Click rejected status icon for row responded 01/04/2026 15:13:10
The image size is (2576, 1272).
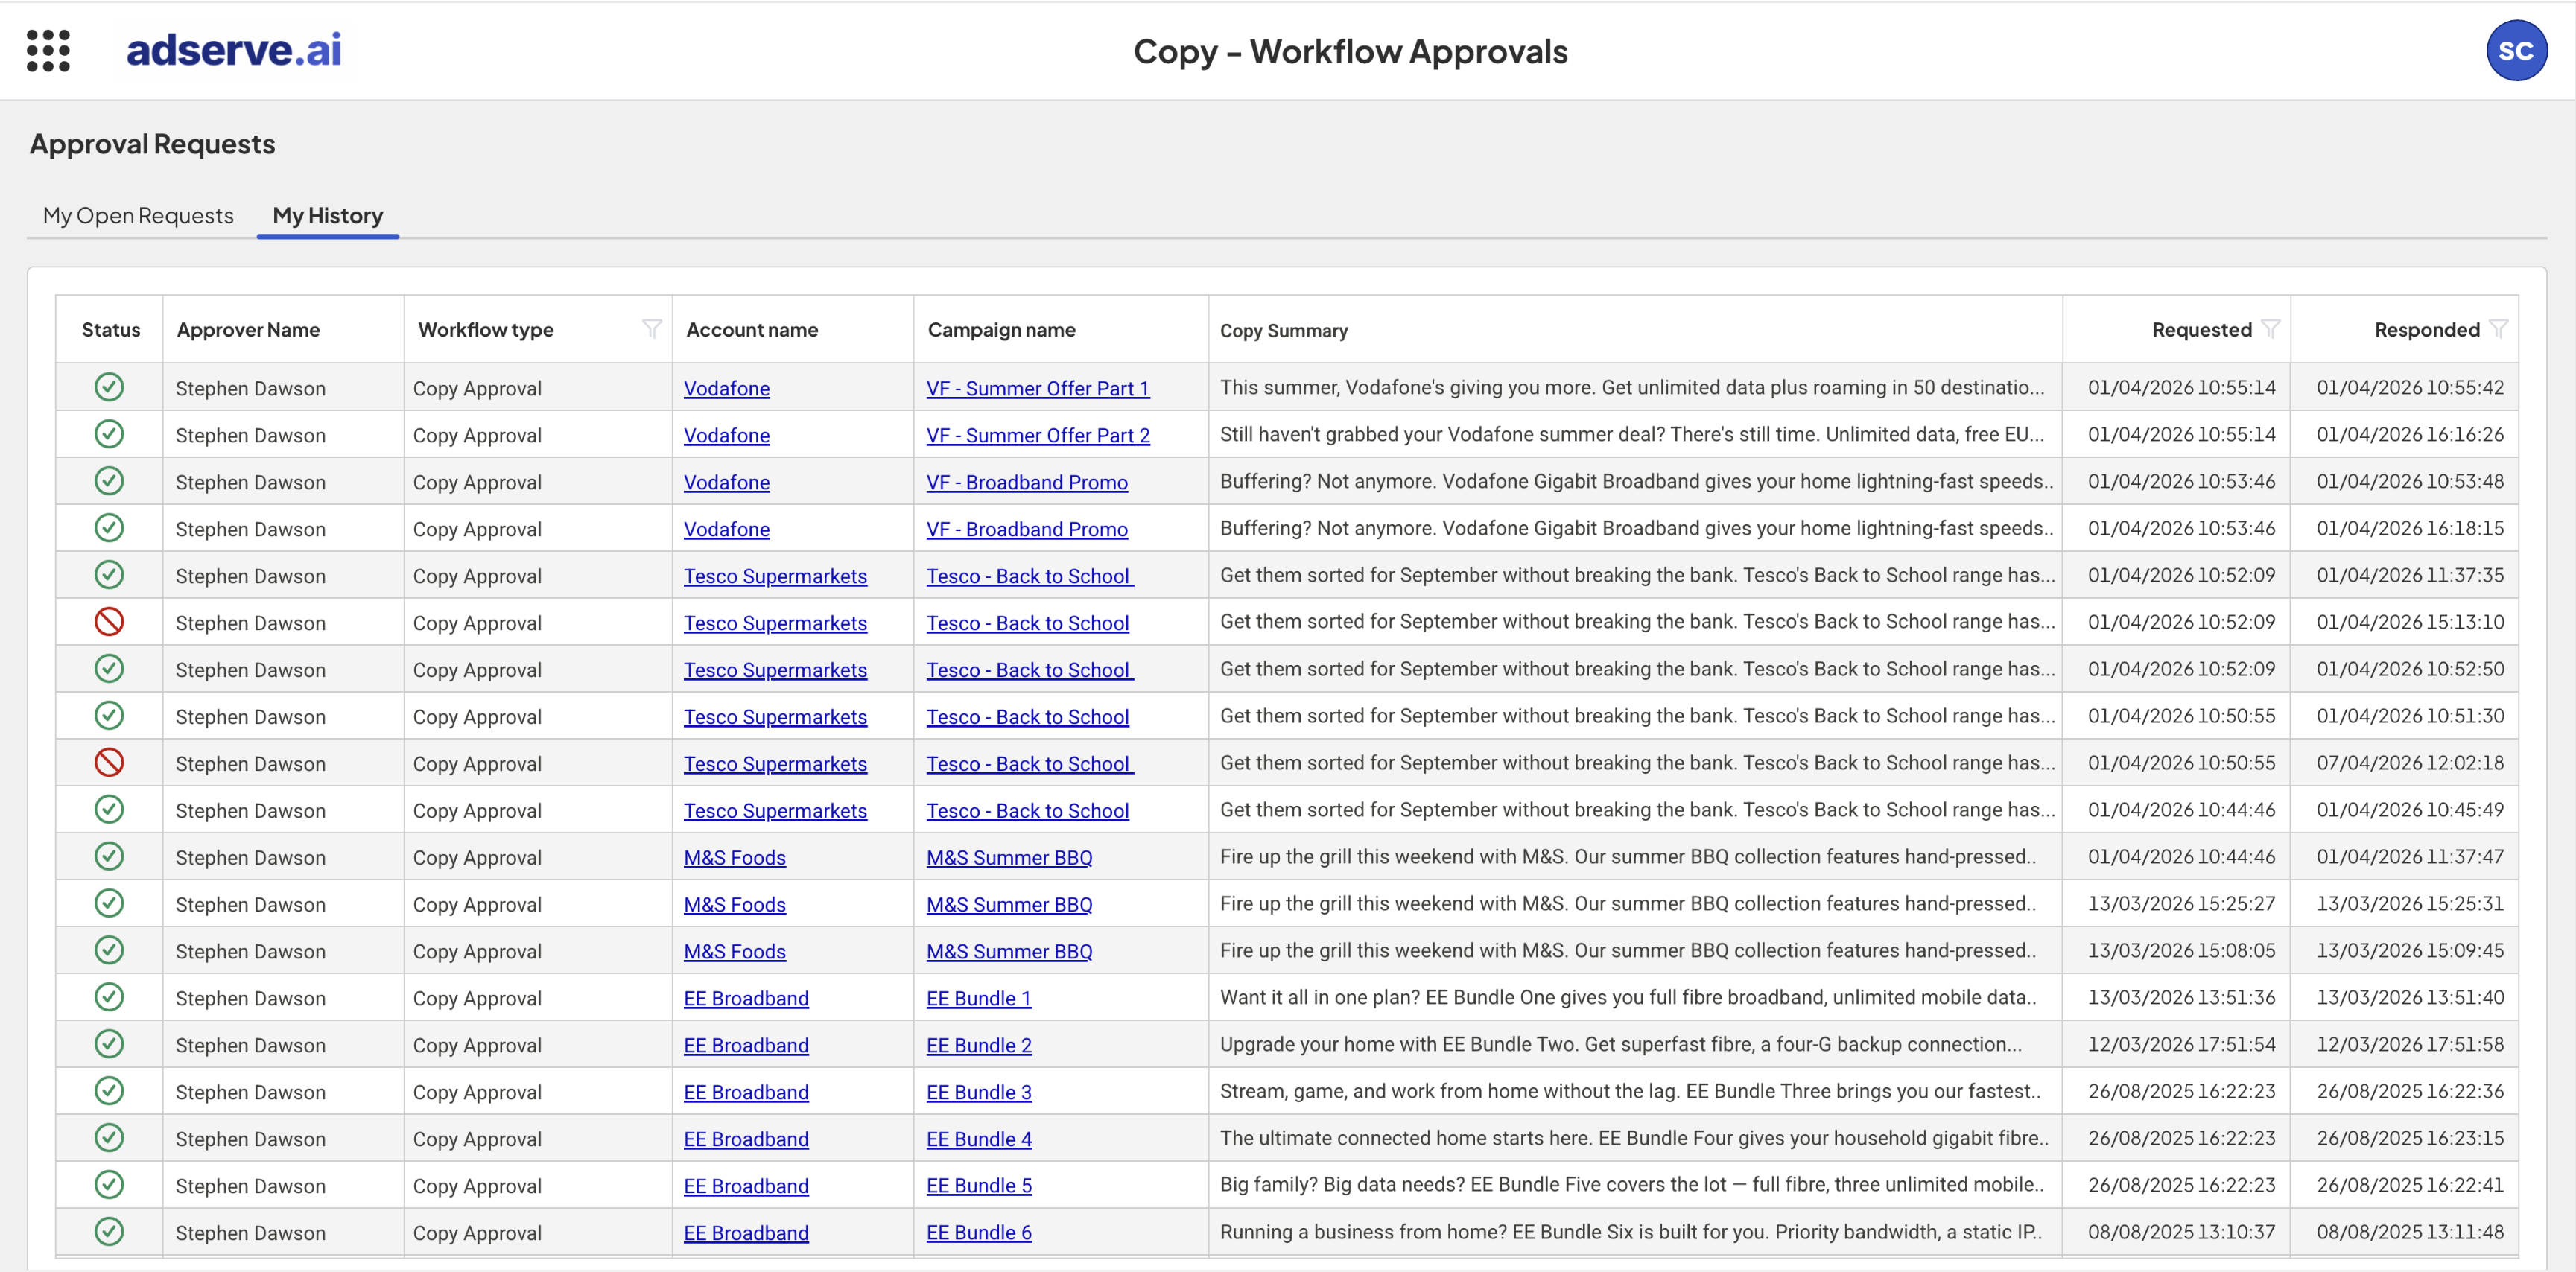click(x=109, y=622)
